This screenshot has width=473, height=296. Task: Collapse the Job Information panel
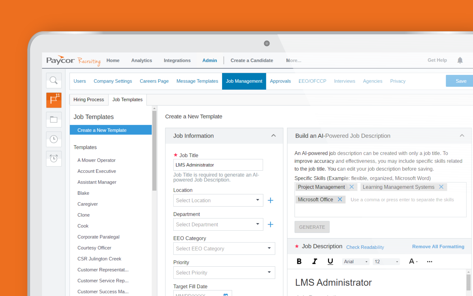[273, 136]
